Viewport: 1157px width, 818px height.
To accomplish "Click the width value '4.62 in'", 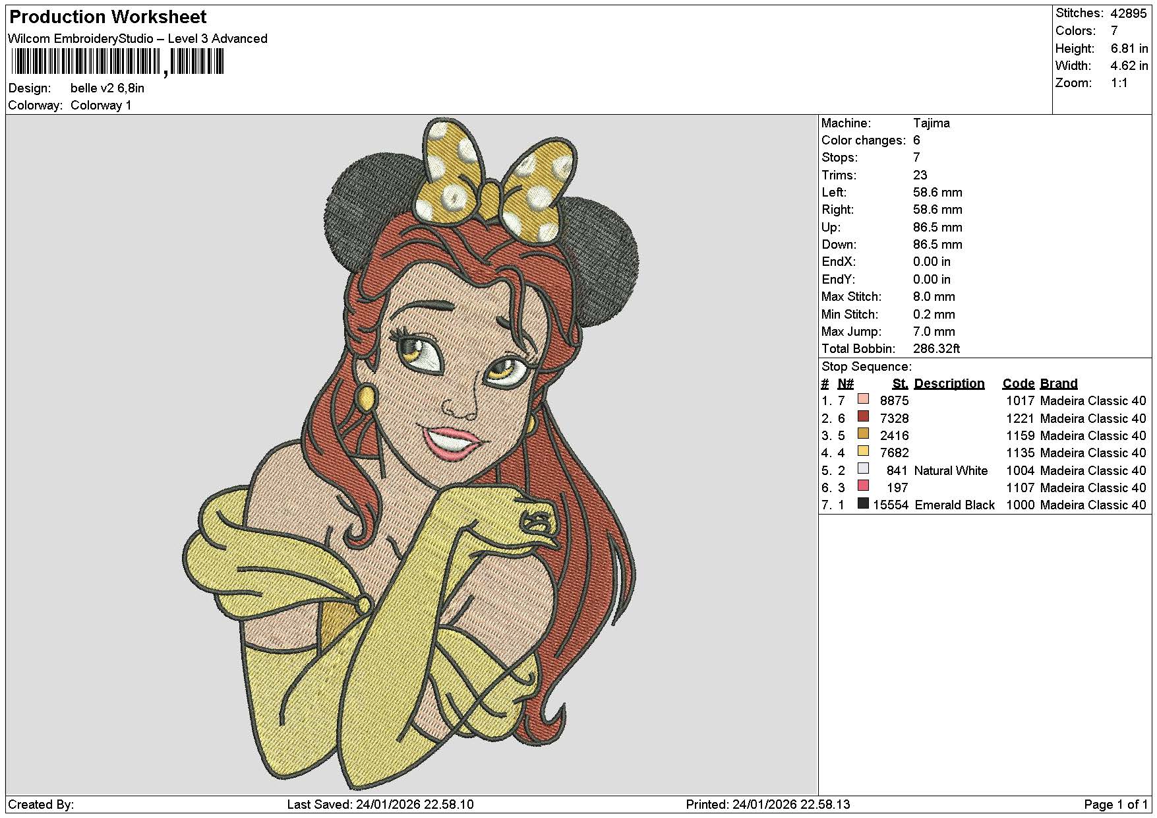I will pos(1129,65).
